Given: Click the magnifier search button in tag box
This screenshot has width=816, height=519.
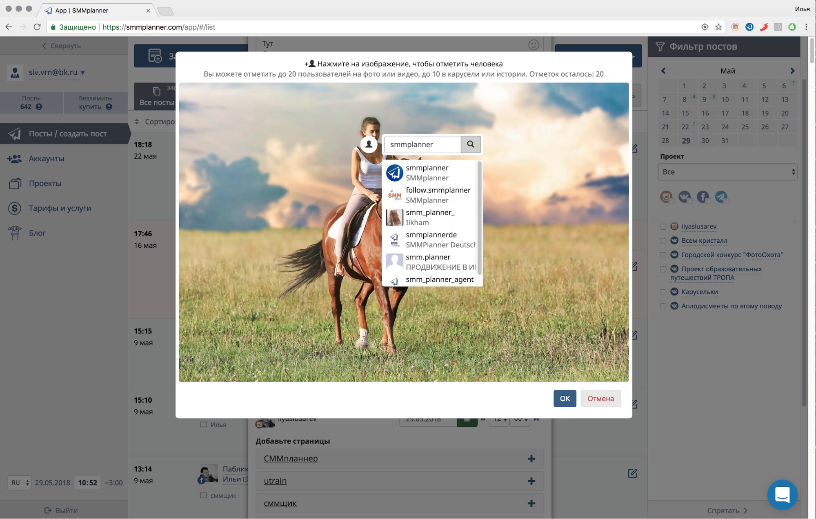Looking at the screenshot, I should pos(471,144).
